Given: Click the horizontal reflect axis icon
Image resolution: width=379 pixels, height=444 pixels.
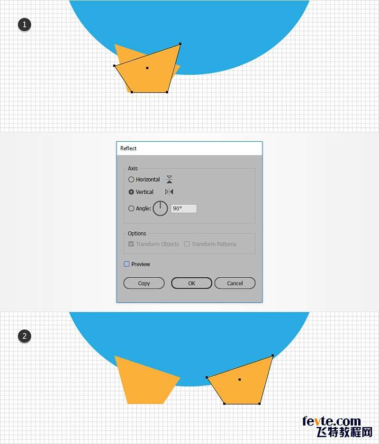Looking at the screenshot, I should coord(169,179).
